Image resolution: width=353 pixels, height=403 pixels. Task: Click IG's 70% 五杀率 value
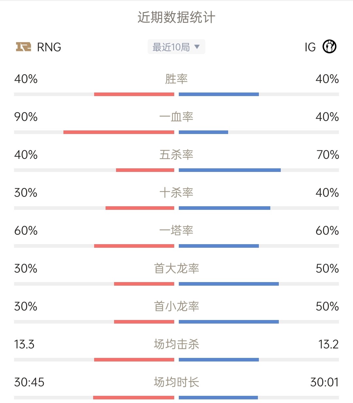[328, 155]
